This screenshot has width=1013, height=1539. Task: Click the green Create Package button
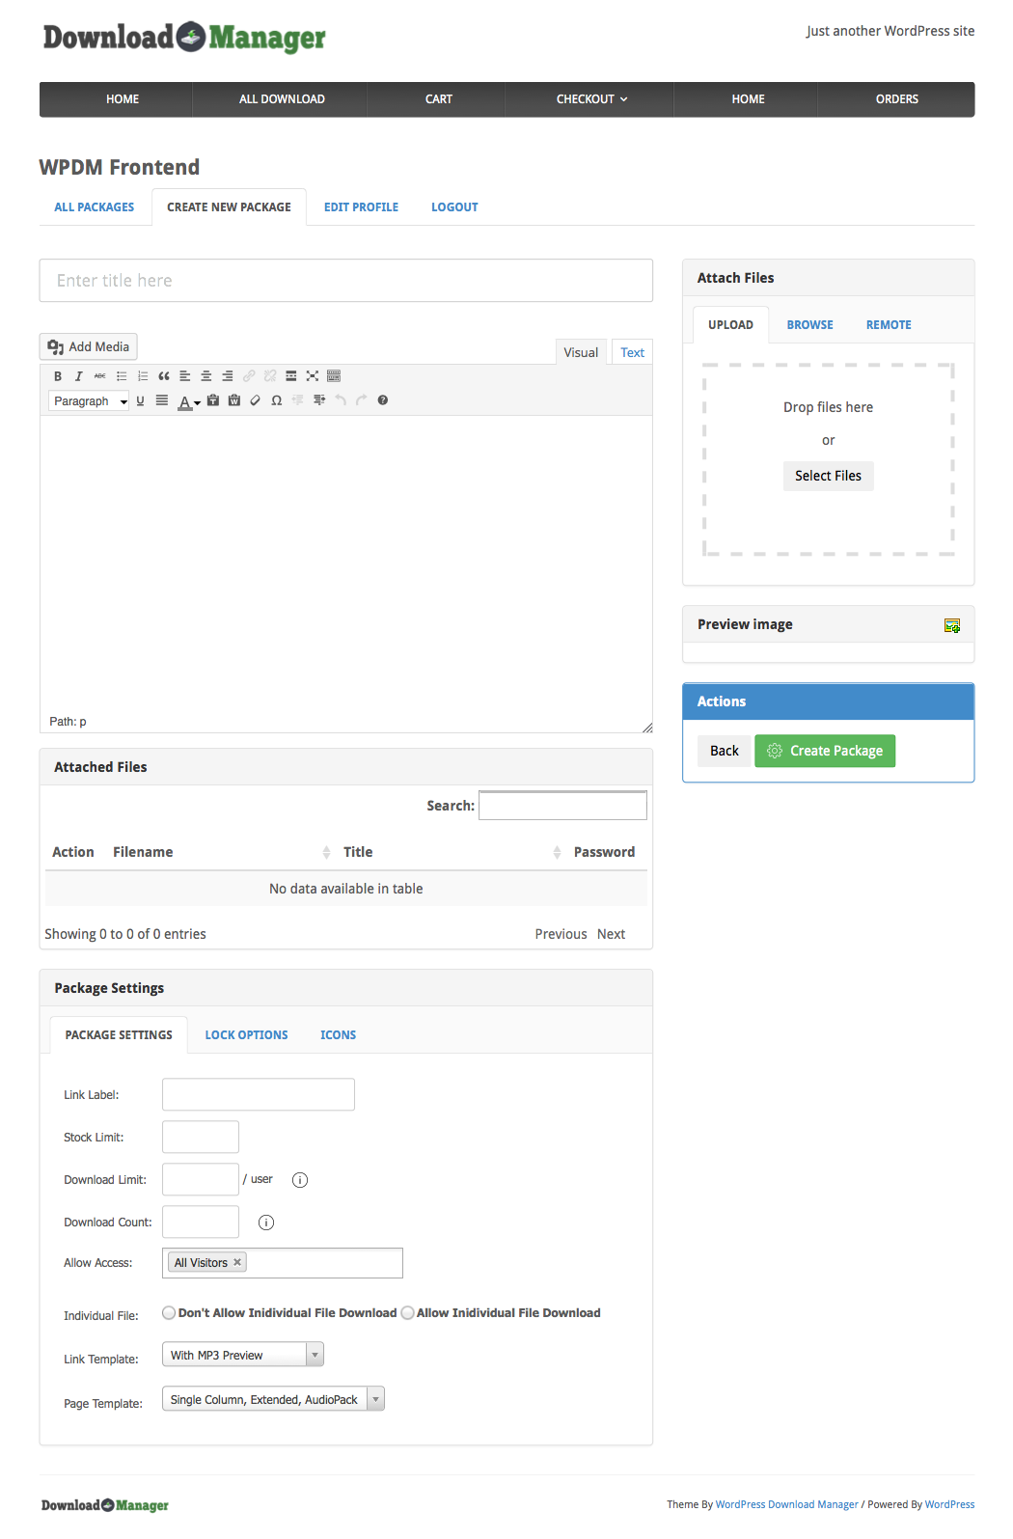pos(825,751)
